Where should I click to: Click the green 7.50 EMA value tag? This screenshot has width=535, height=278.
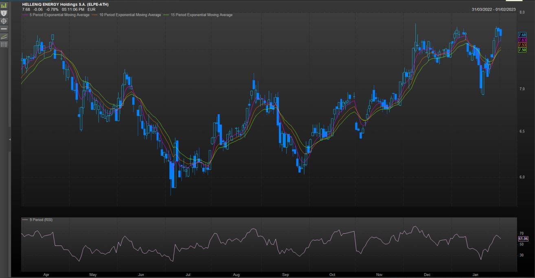[522, 50]
